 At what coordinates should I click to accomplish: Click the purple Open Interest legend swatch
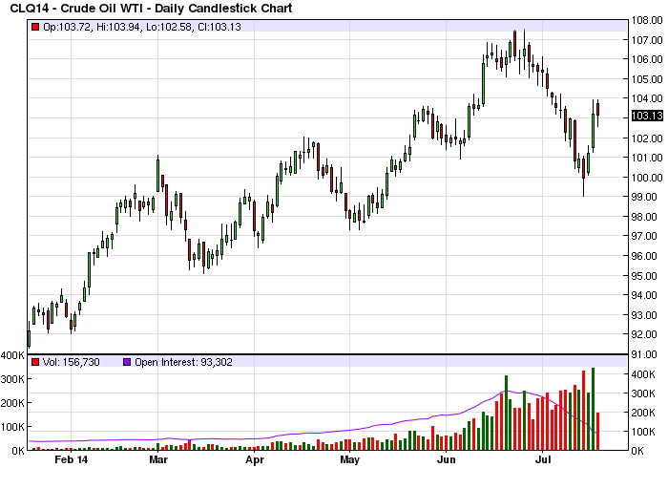[x=127, y=362]
